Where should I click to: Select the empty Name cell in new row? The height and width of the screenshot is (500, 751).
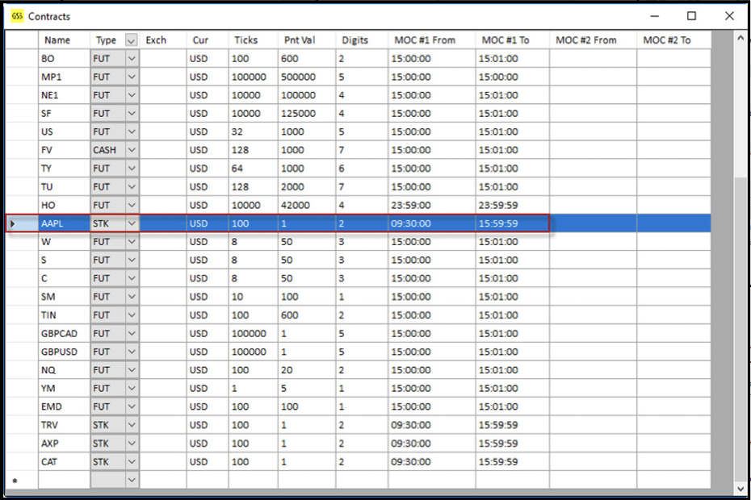(x=63, y=480)
